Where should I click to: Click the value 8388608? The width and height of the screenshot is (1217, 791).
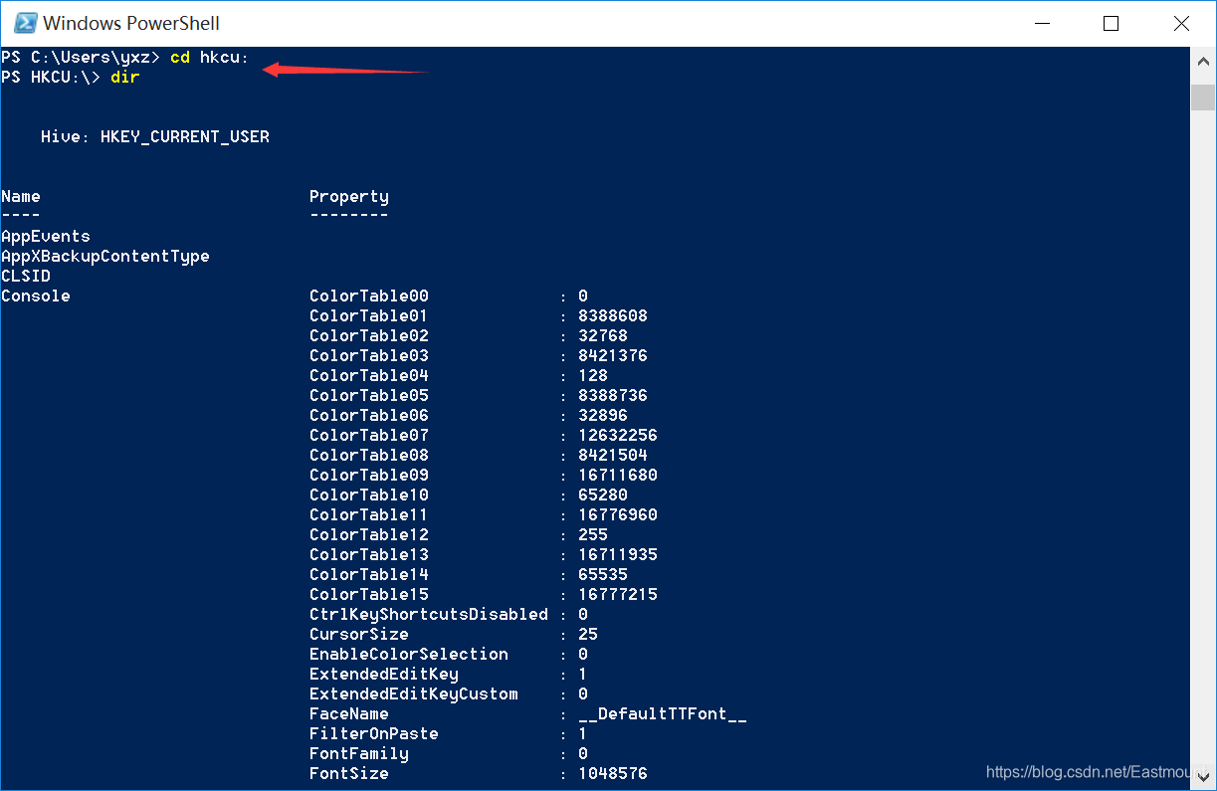(x=613, y=315)
